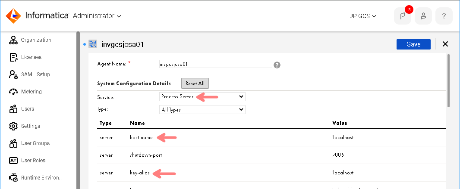
Task: Click the Metering gauge icon
Action: click(13, 92)
